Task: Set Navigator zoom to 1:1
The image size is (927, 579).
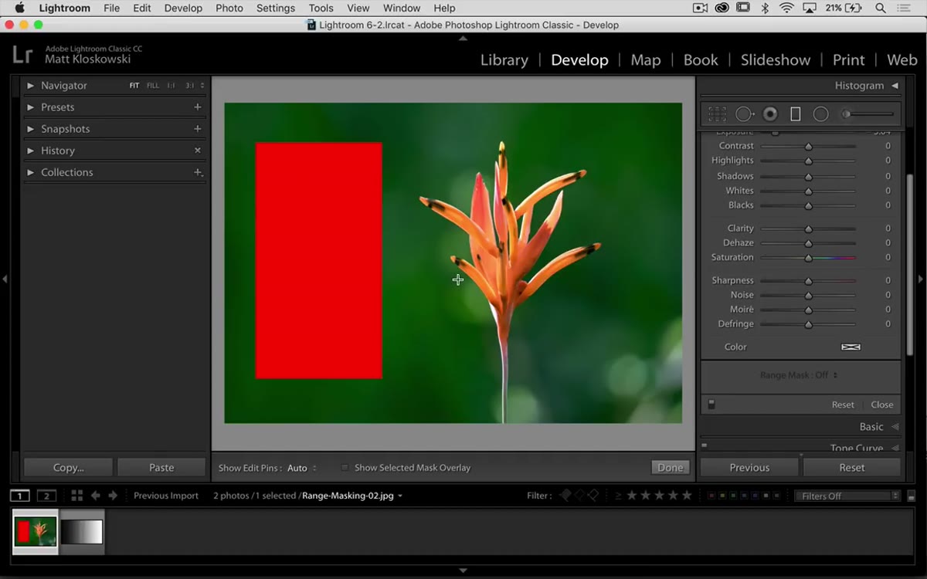Action: click(x=171, y=86)
